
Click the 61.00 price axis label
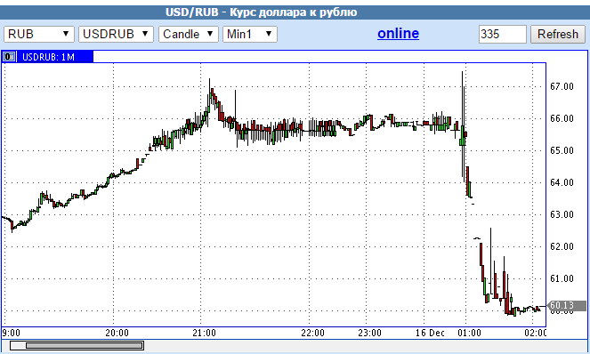pyautogui.click(x=562, y=278)
